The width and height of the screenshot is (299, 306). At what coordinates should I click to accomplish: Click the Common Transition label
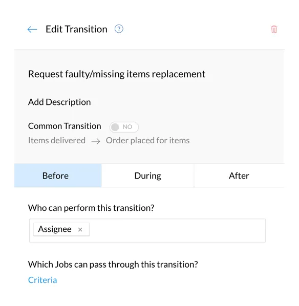tap(65, 126)
